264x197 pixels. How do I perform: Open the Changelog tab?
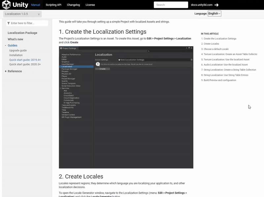tap(73, 5)
